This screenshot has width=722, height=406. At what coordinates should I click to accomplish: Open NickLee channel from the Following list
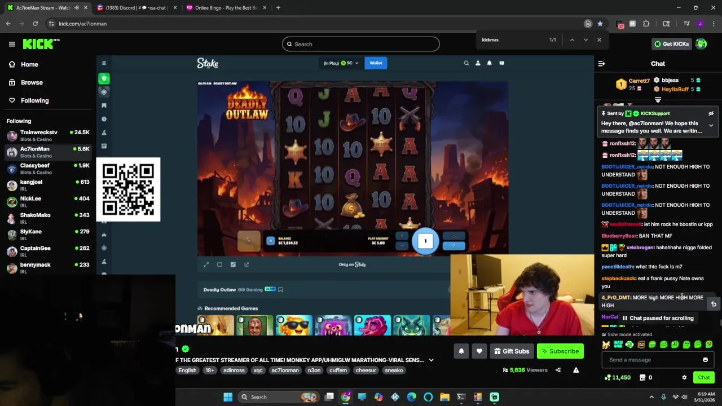[48, 201]
